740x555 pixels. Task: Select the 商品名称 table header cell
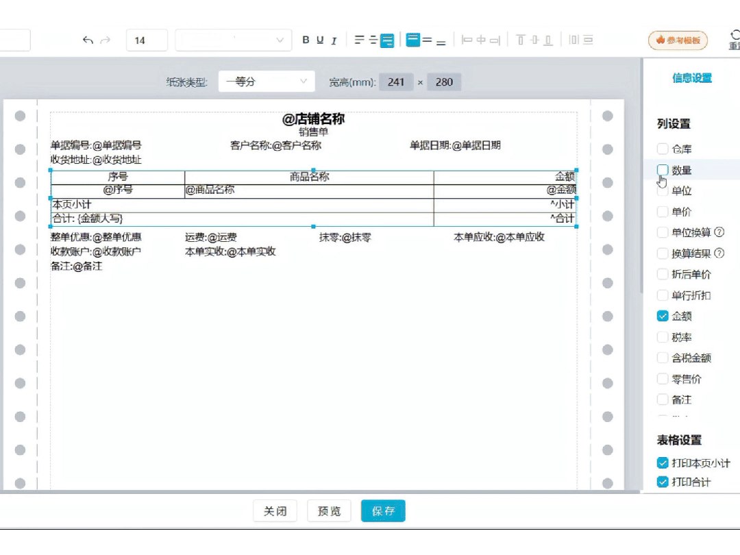click(309, 177)
